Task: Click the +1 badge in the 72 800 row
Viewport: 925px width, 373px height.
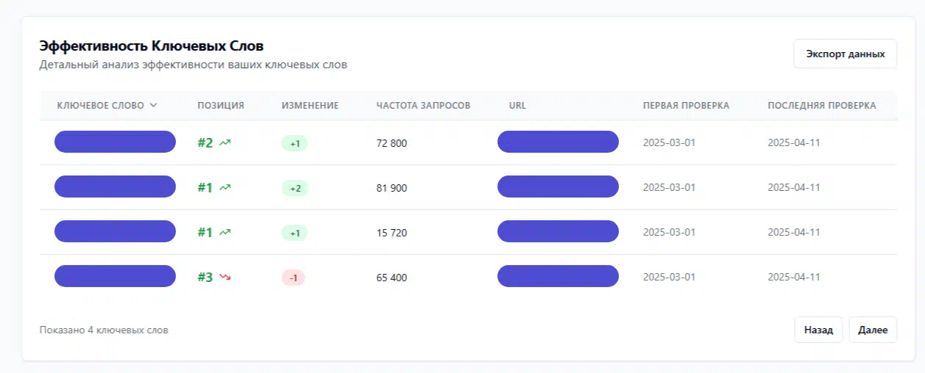Action: (294, 143)
